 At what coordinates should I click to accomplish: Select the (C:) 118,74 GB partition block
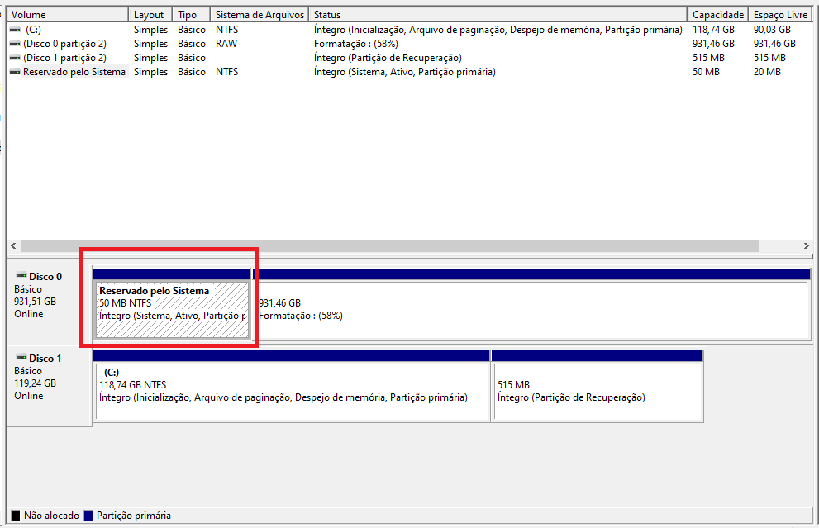(292, 392)
